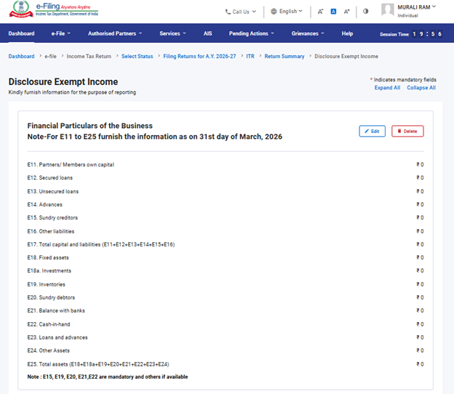
Task: Click Filing Returns for A.Y. 2026-27 breadcrumb
Action: pyautogui.click(x=199, y=57)
